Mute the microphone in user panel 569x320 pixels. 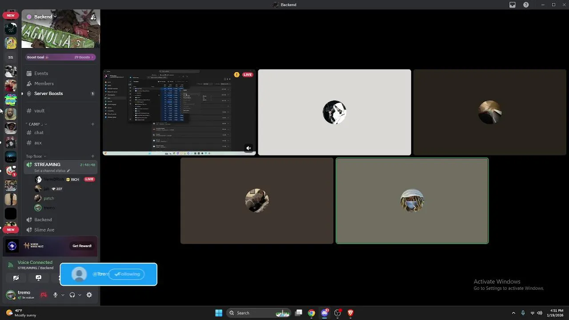point(55,295)
